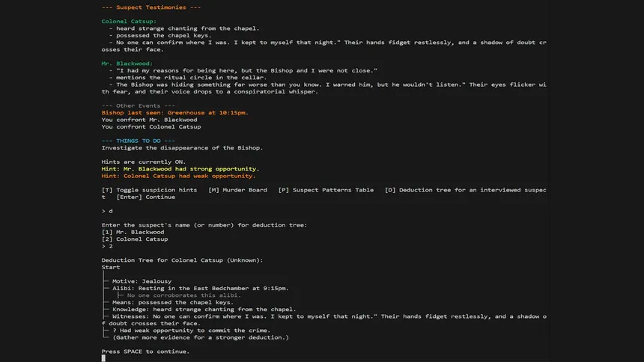Select node '? Had weak opportunity to commit the crime.'
This screenshot has width=644, height=362.
[192, 331]
